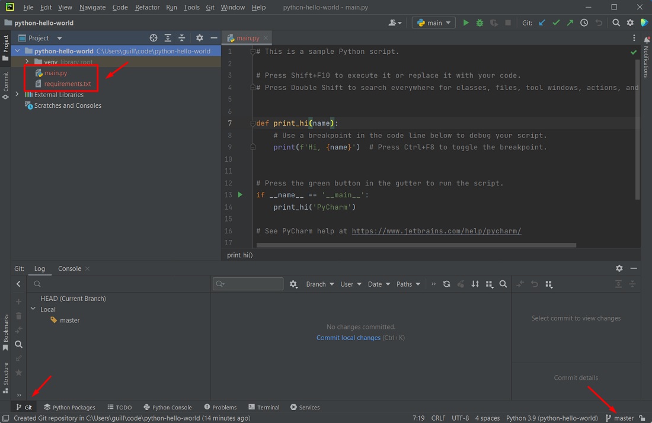Open Search Everywhere with the magnifier icon

pyautogui.click(x=616, y=22)
